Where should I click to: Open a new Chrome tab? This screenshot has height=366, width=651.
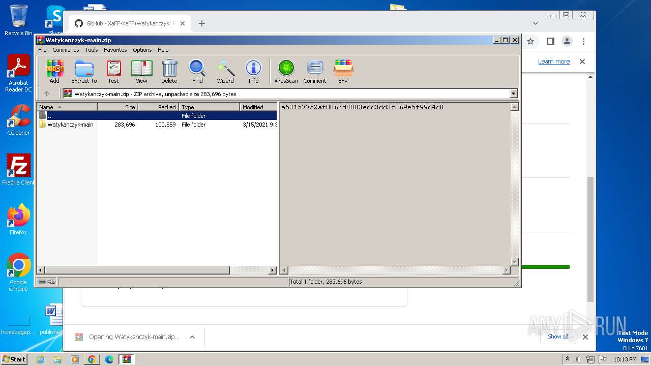point(202,23)
